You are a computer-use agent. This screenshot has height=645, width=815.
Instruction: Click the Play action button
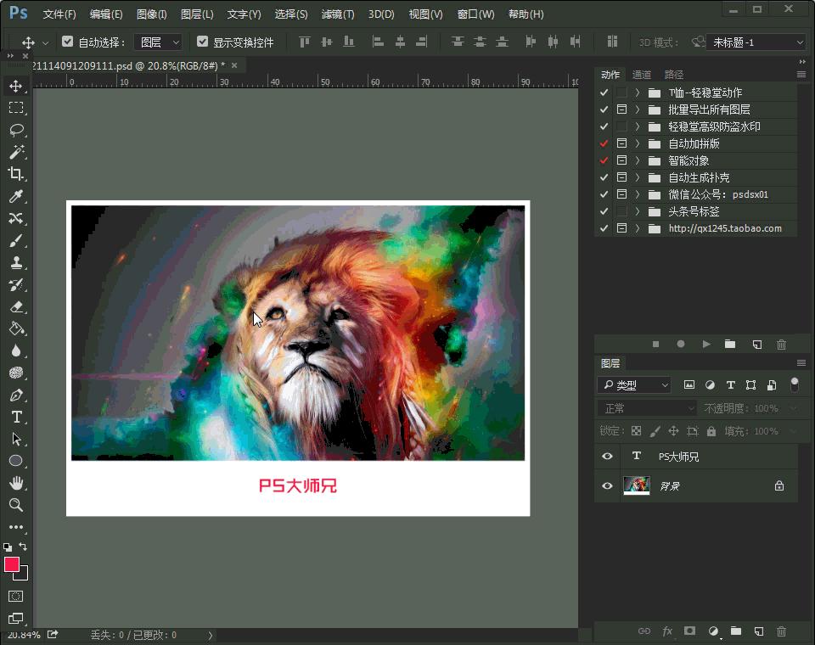705,344
